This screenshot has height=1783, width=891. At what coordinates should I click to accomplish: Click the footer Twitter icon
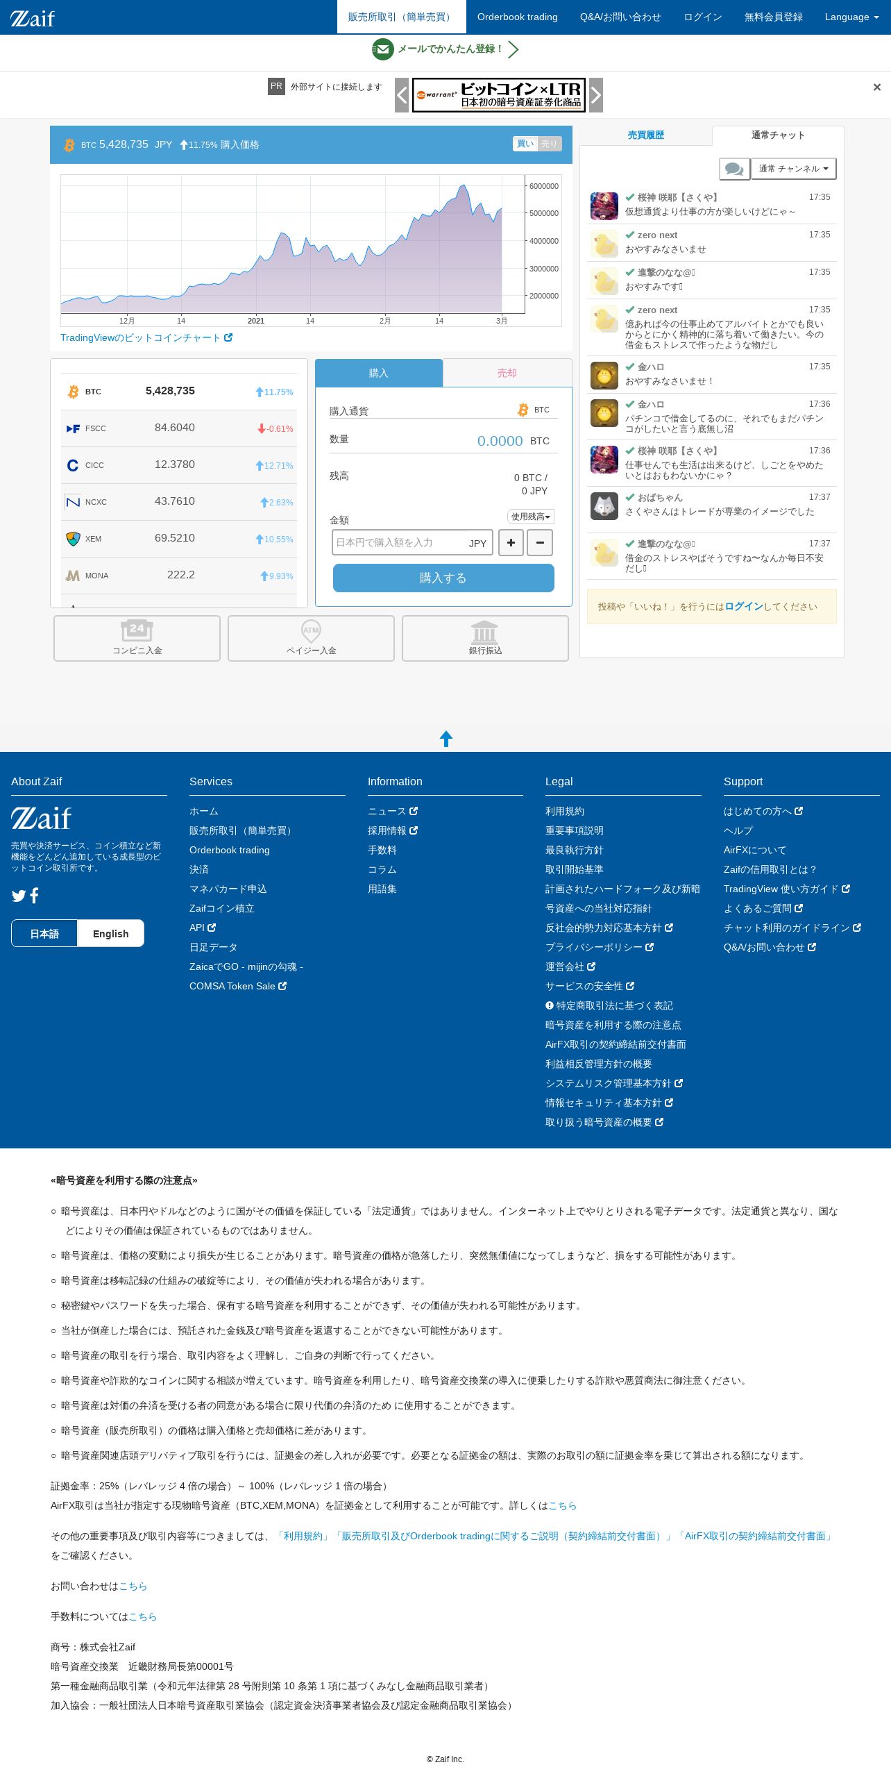click(x=19, y=896)
